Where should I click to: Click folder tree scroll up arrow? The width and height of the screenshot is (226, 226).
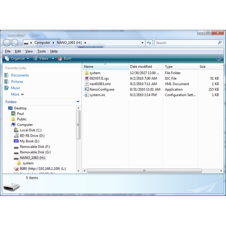click(x=78, y=108)
